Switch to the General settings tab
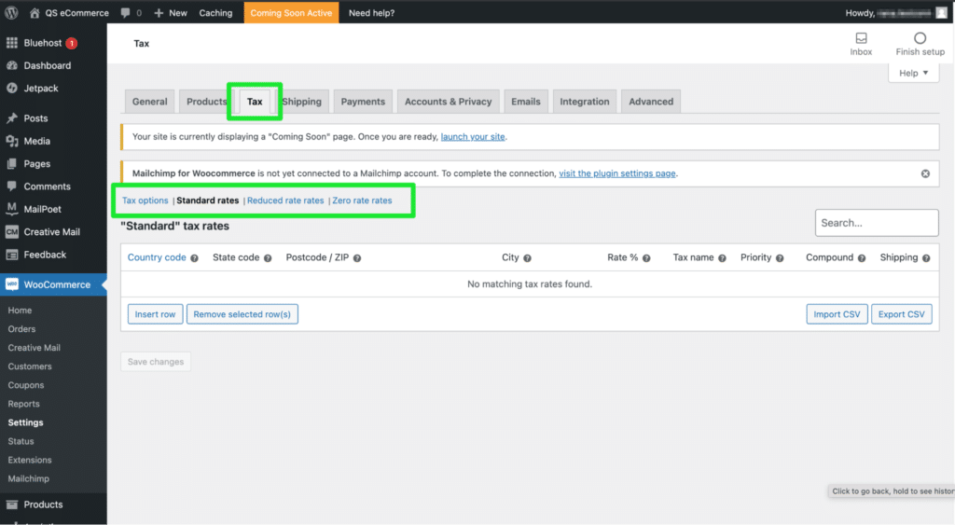This screenshot has width=955, height=525. click(150, 102)
